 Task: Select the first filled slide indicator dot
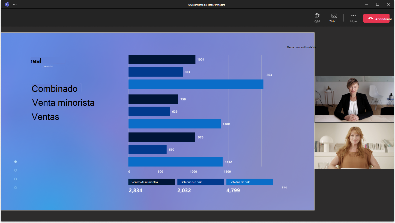coord(16,162)
